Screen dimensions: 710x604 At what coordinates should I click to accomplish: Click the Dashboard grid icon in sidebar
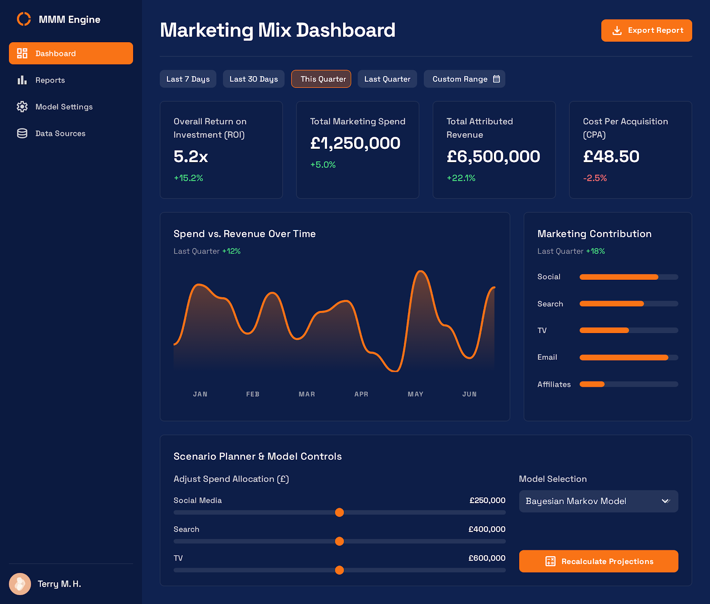[22, 53]
